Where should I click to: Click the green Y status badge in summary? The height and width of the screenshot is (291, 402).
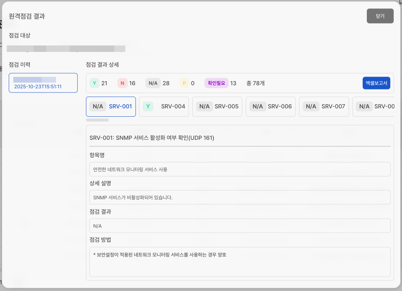point(94,83)
